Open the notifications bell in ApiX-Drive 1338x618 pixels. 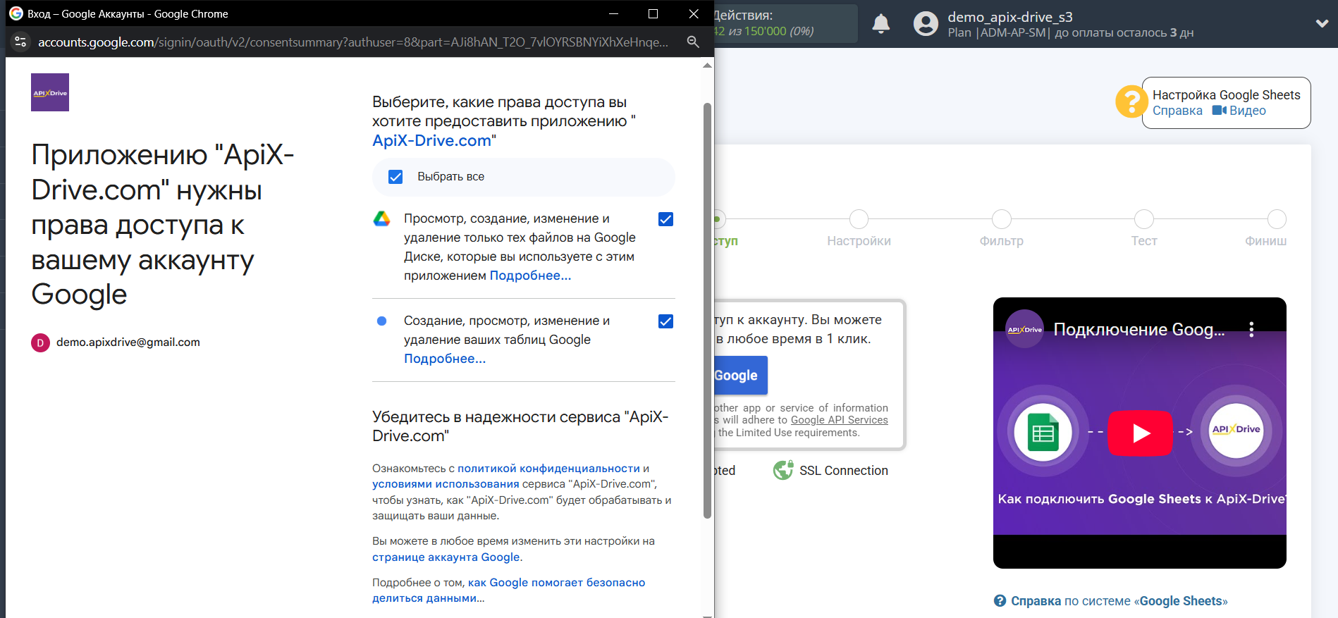881,24
